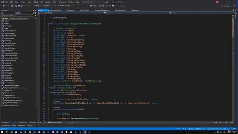Toggle the pin on Player.cs tab
This screenshot has width=238, height=134.
[46, 10]
